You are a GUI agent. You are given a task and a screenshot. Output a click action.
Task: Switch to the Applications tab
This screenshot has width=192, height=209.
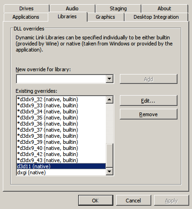[26, 17]
